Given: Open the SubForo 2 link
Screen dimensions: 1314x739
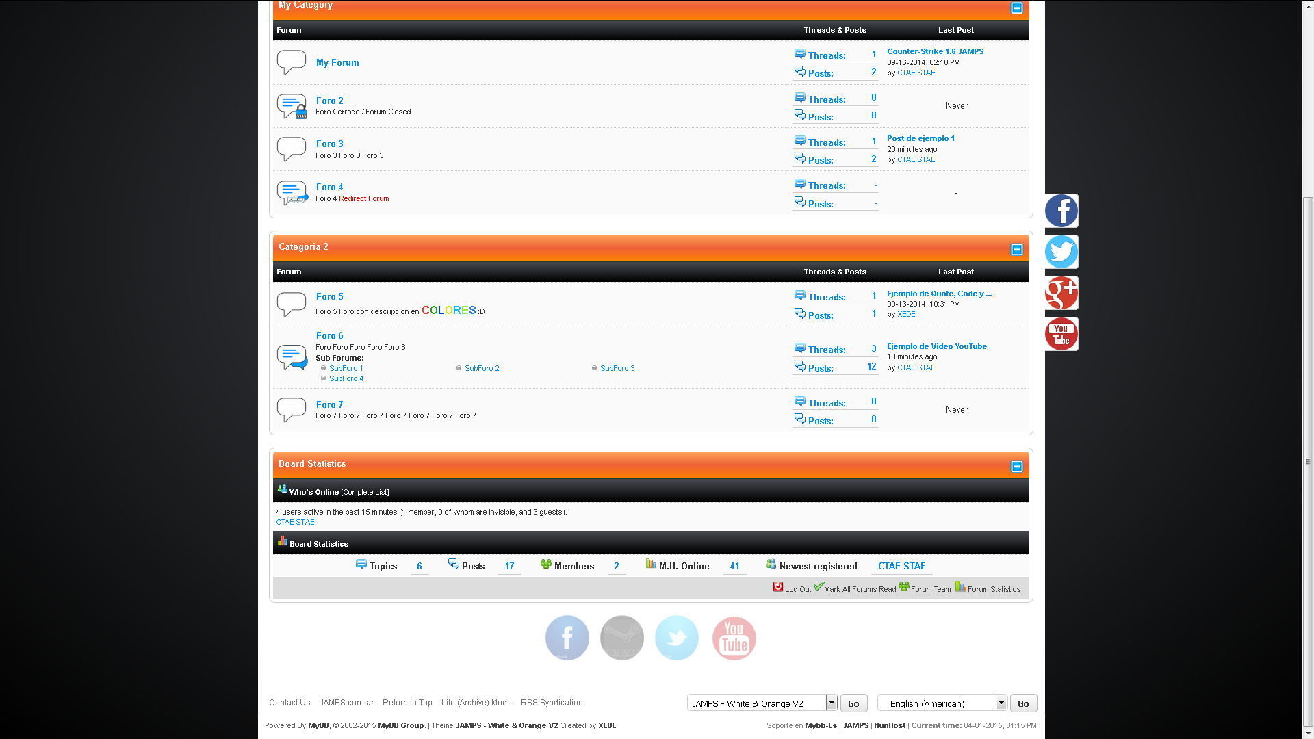Looking at the screenshot, I should pos(482,368).
